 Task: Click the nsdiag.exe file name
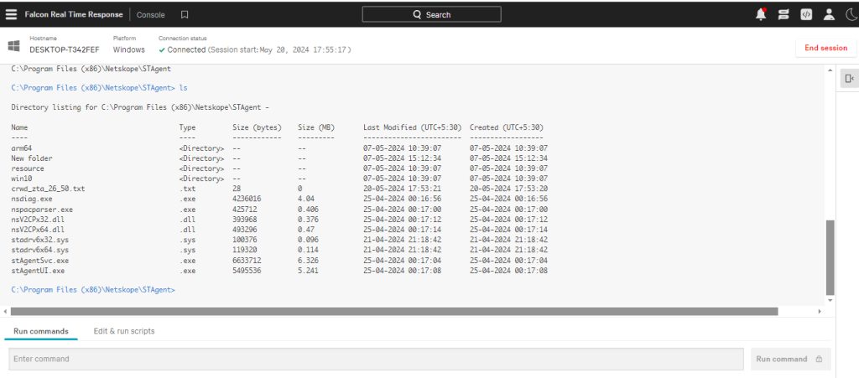pos(32,199)
